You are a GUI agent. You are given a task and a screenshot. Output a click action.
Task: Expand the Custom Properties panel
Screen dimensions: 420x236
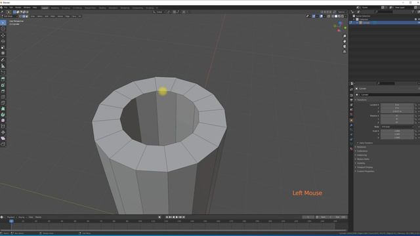365,171
